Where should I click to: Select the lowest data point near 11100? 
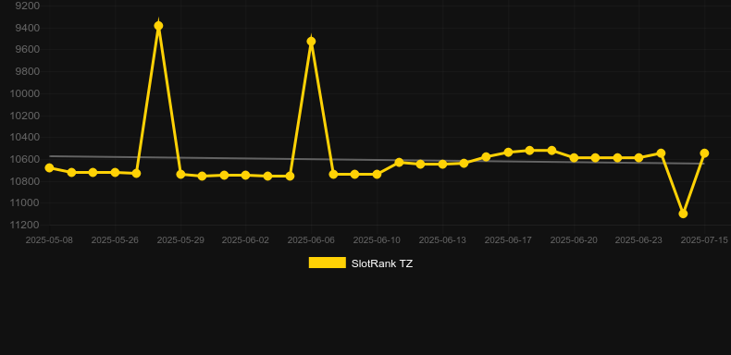(683, 214)
